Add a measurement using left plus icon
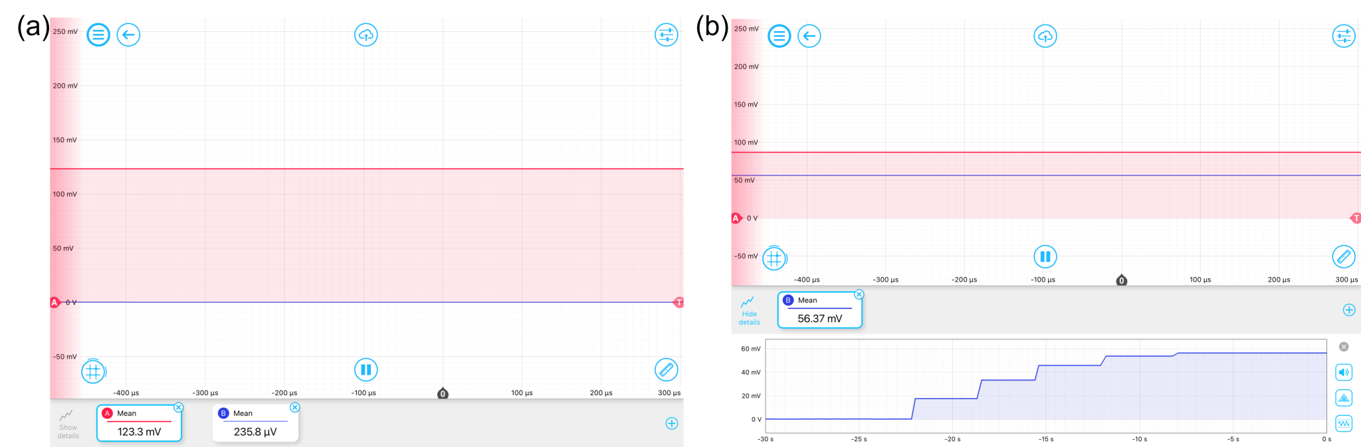Viewport: 1361px width, 447px height. pyautogui.click(x=672, y=423)
